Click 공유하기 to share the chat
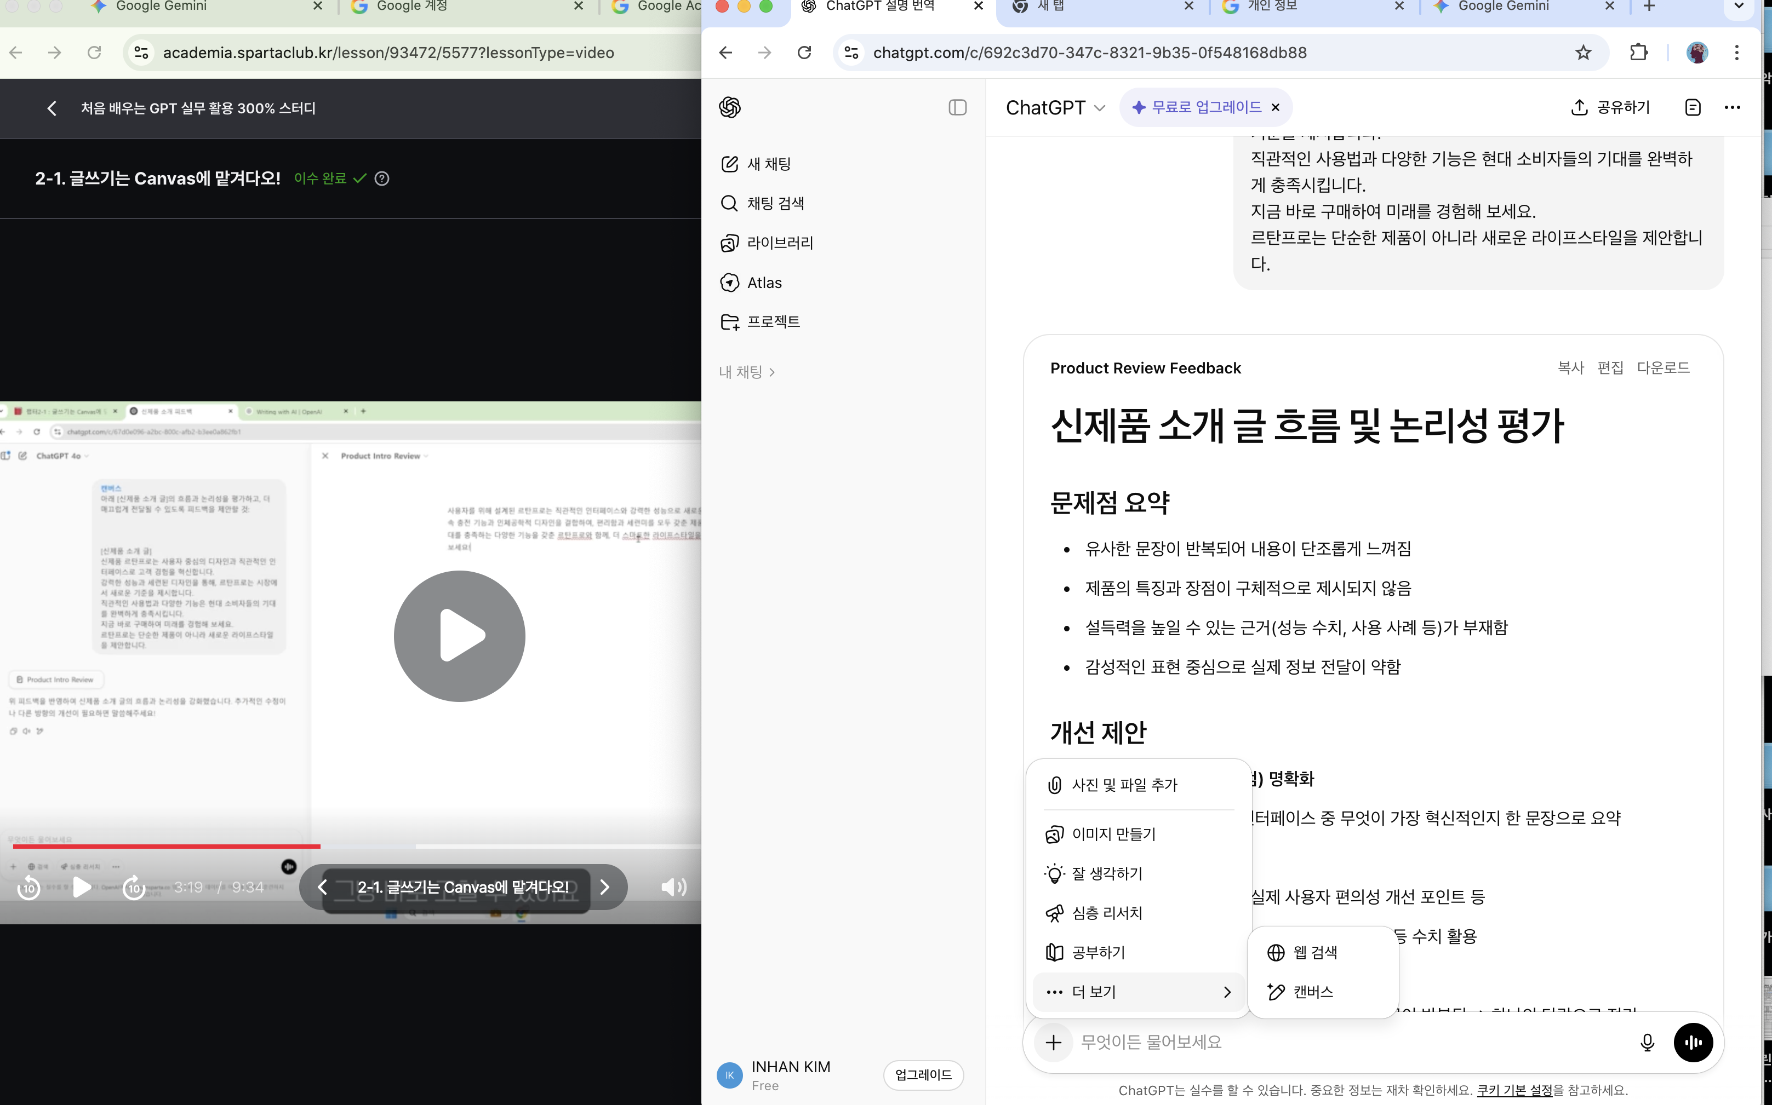This screenshot has width=1772, height=1105. [1610, 107]
